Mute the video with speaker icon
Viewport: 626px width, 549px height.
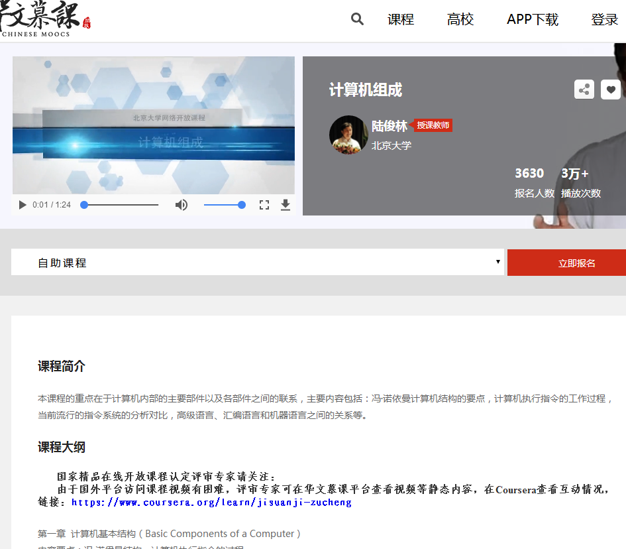pyautogui.click(x=182, y=205)
